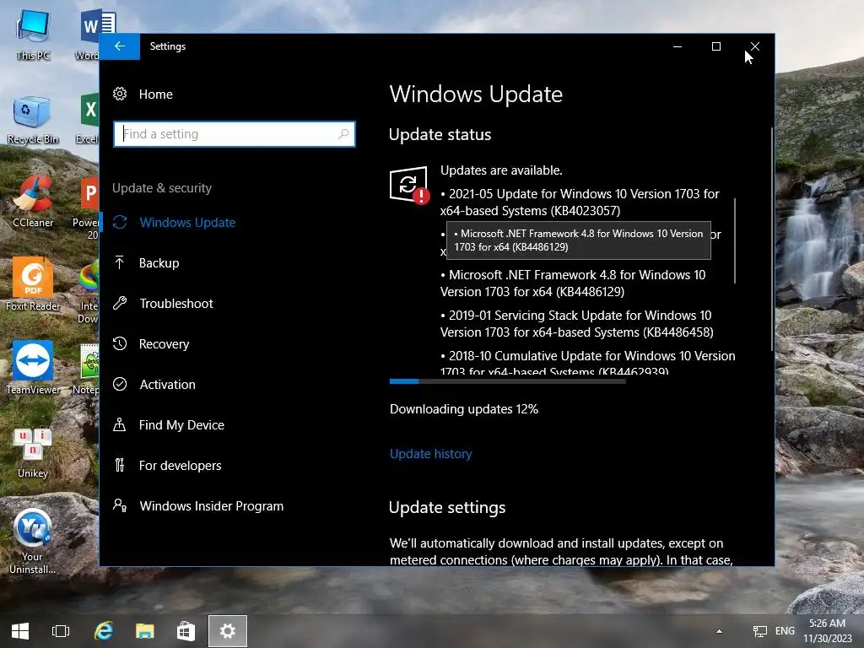Close the Settings window
The width and height of the screenshot is (864, 648).
pos(755,46)
